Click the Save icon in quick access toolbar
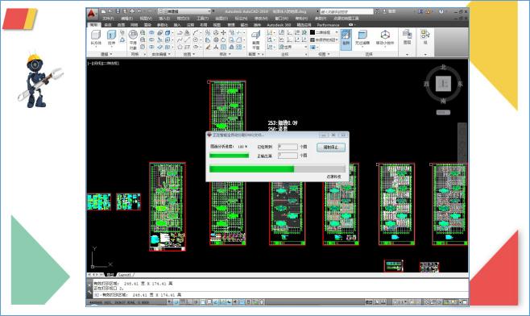The width and height of the screenshot is (530, 316). (118, 11)
